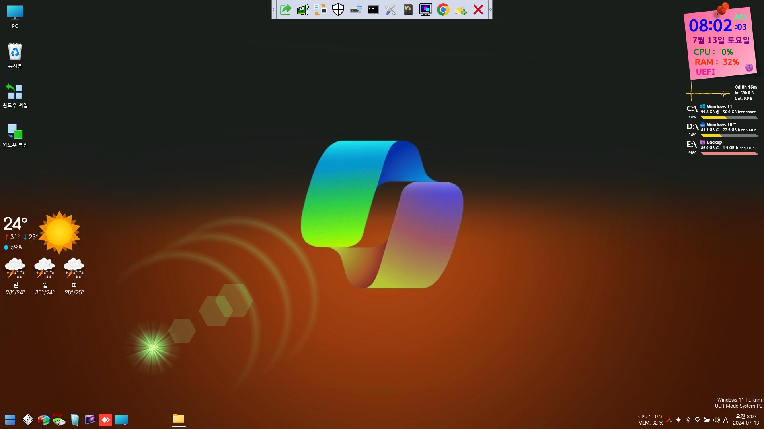Click the UEFI label on pink note

click(x=705, y=72)
